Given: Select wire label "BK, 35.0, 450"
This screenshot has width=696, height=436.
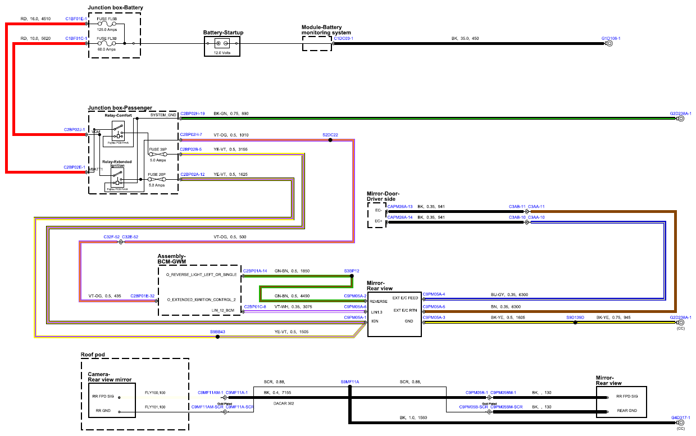Looking at the screenshot, I should (x=466, y=38).
